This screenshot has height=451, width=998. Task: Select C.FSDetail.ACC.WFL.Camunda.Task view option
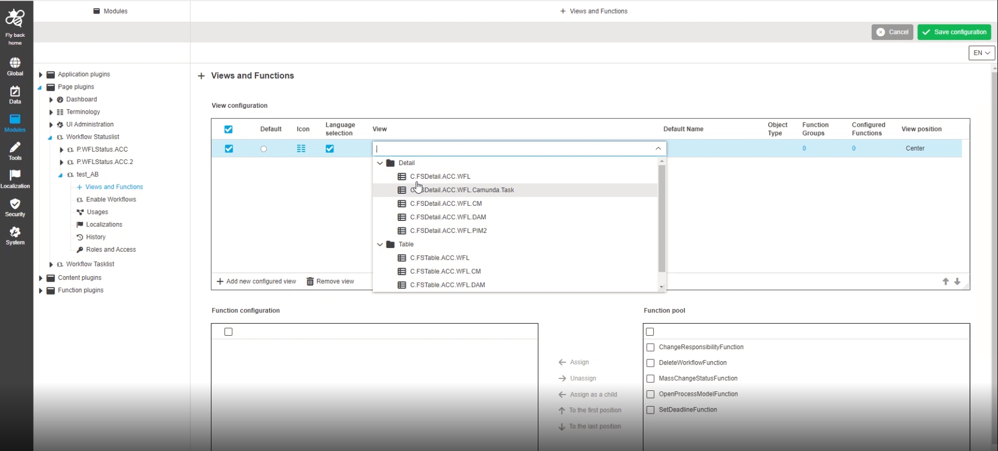[462, 190]
